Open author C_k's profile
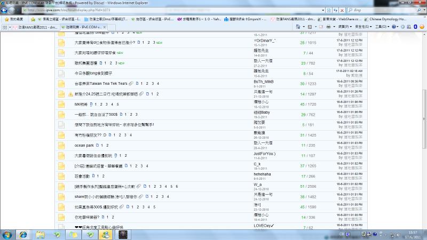 pos(257,164)
